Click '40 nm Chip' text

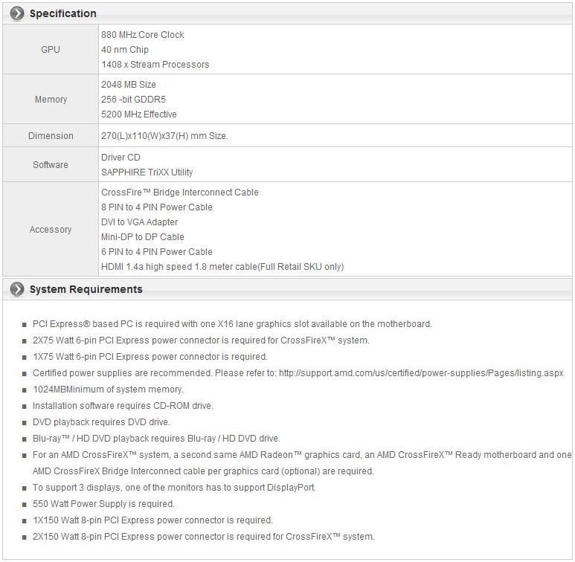coord(125,50)
